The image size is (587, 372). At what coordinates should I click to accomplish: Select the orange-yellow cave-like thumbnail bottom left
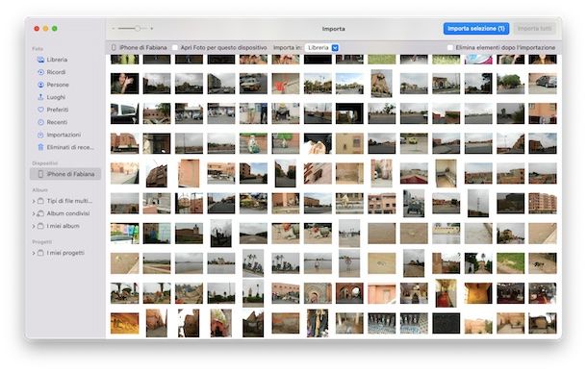125,323
